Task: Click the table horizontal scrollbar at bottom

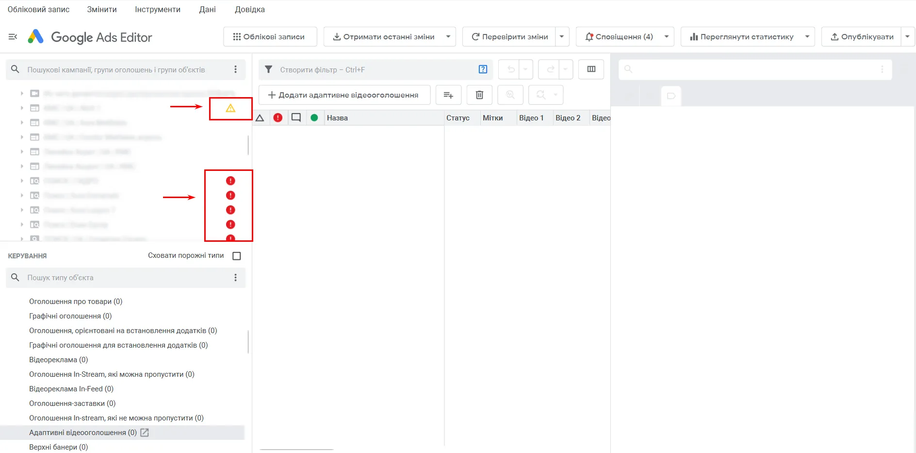Action: [297, 450]
